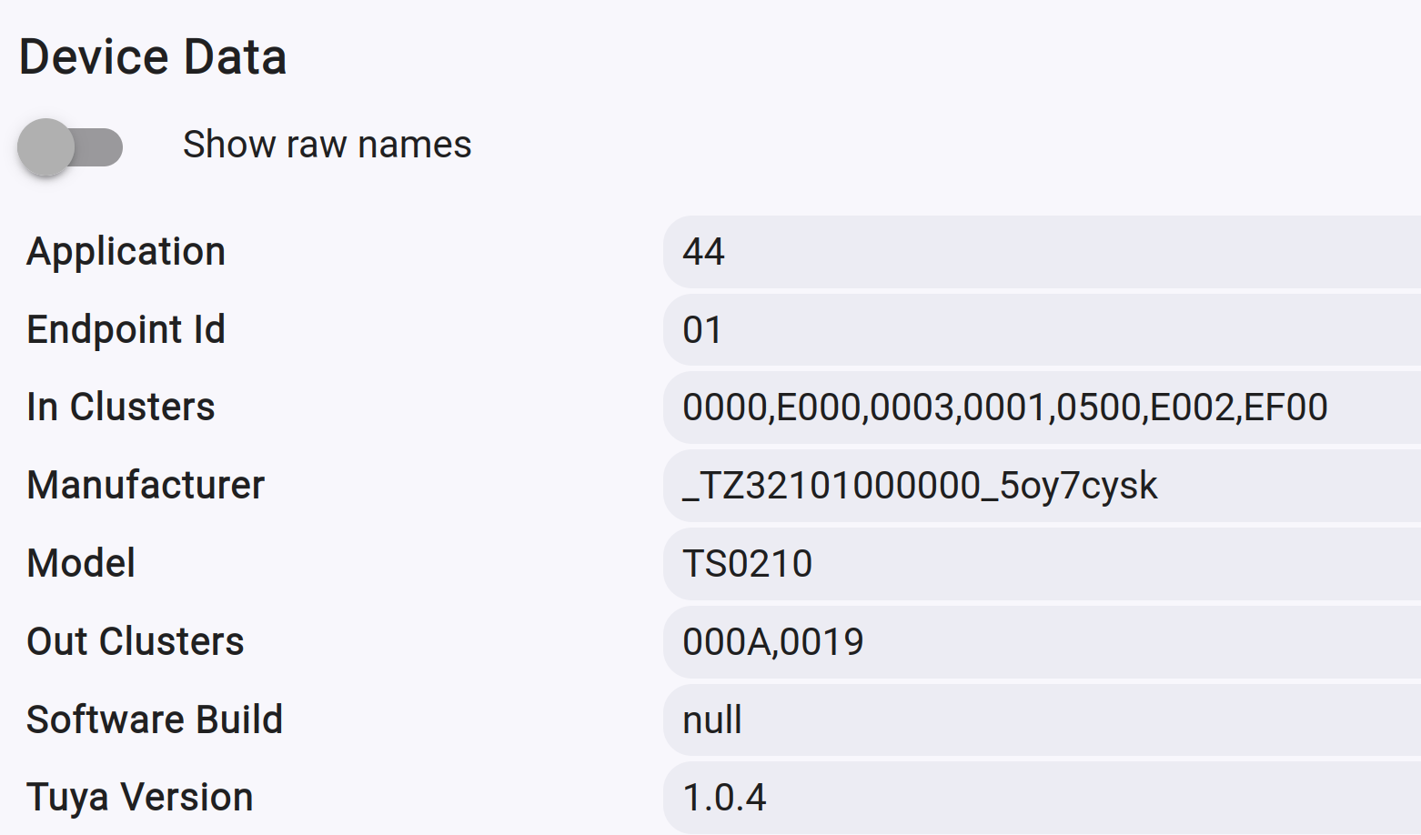Click the Application row label
1421x835 pixels.
[126, 252]
